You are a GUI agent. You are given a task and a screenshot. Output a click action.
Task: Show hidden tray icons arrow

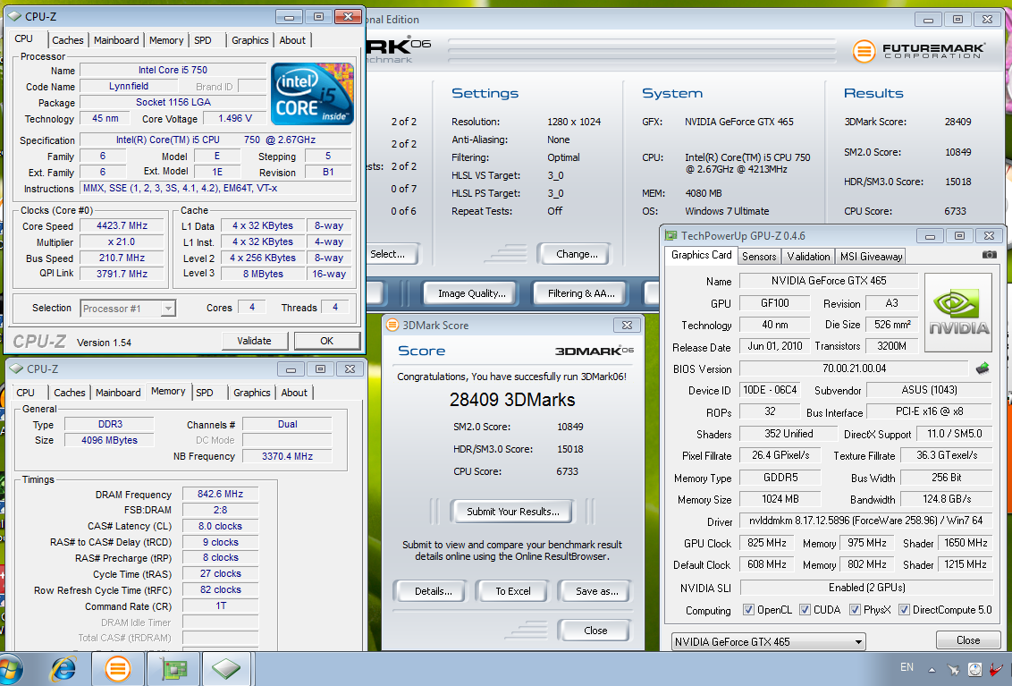click(932, 669)
